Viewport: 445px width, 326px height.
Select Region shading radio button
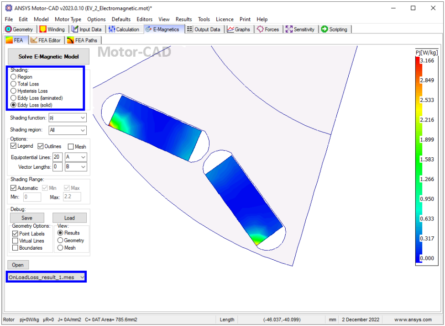pos(13,77)
